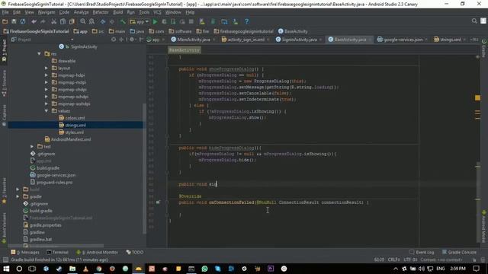Close the BaseActivity.java tab

[370, 40]
